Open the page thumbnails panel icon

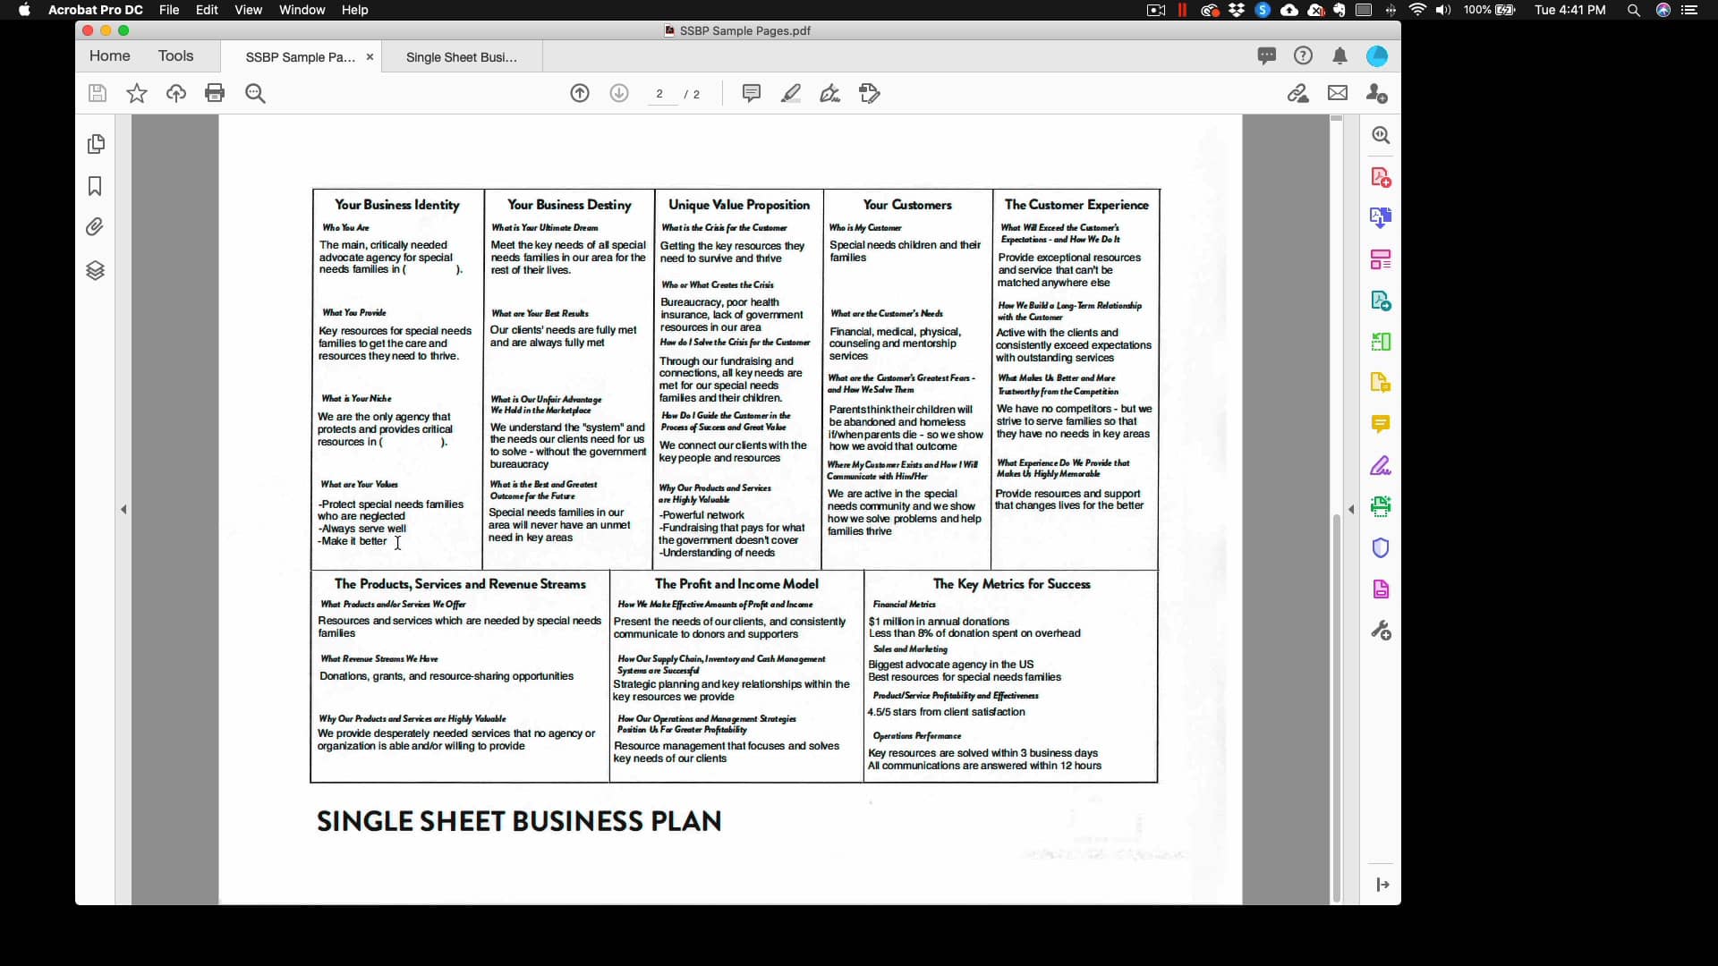[x=96, y=144]
